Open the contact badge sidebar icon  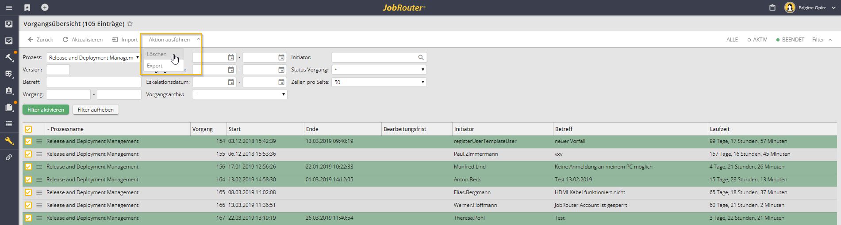tap(9, 90)
